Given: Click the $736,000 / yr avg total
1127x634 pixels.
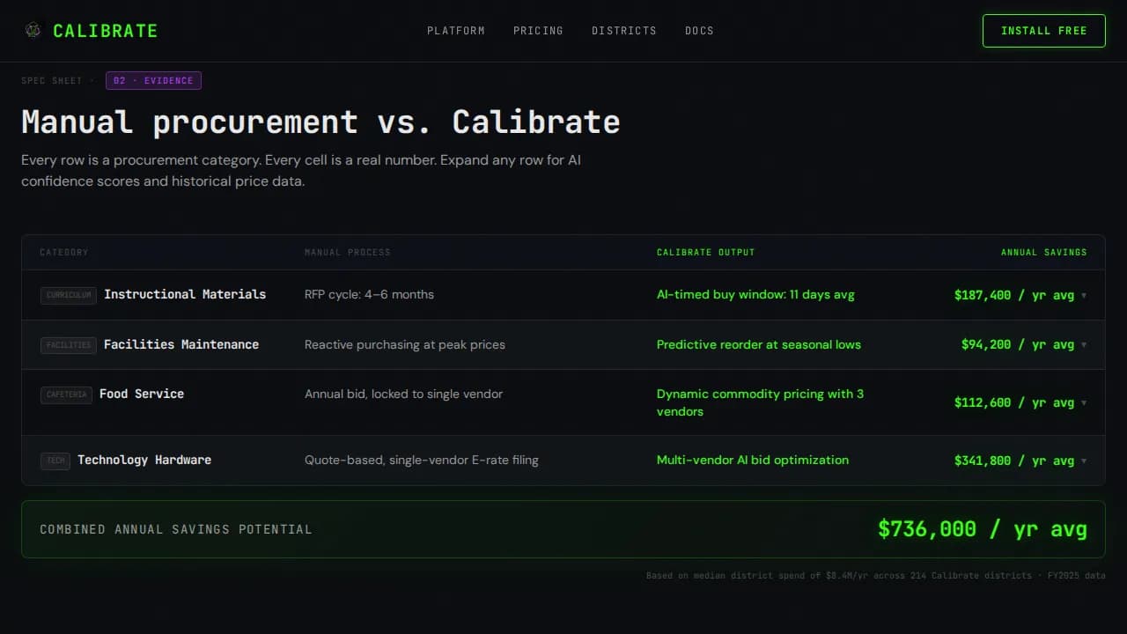Looking at the screenshot, I should tap(983, 529).
